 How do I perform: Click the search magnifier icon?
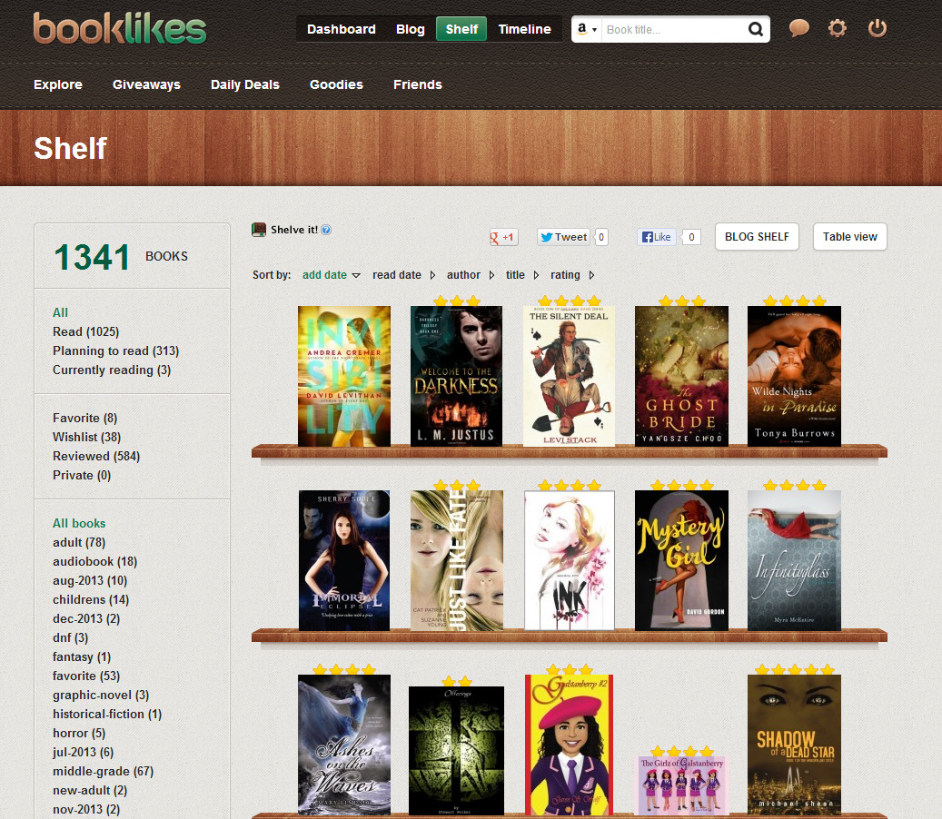[x=756, y=29]
